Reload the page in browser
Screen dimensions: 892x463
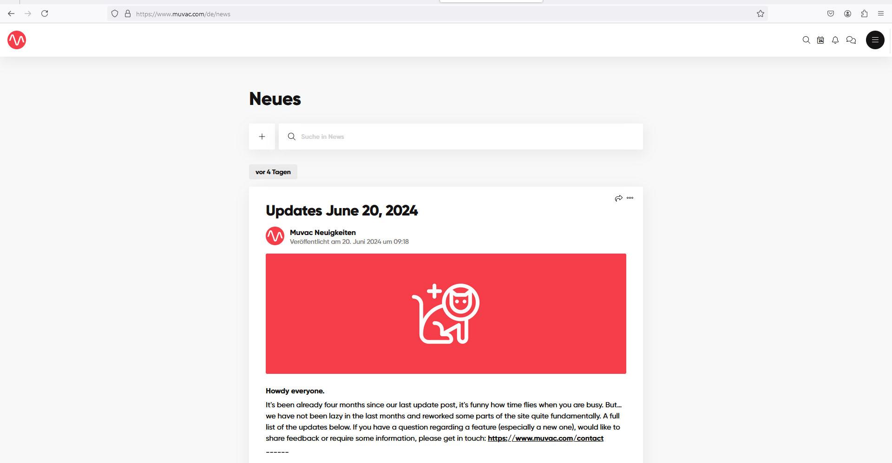coord(45,13)
